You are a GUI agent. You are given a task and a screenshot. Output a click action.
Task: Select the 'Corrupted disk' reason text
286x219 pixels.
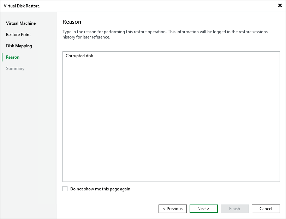coord(79,55)
